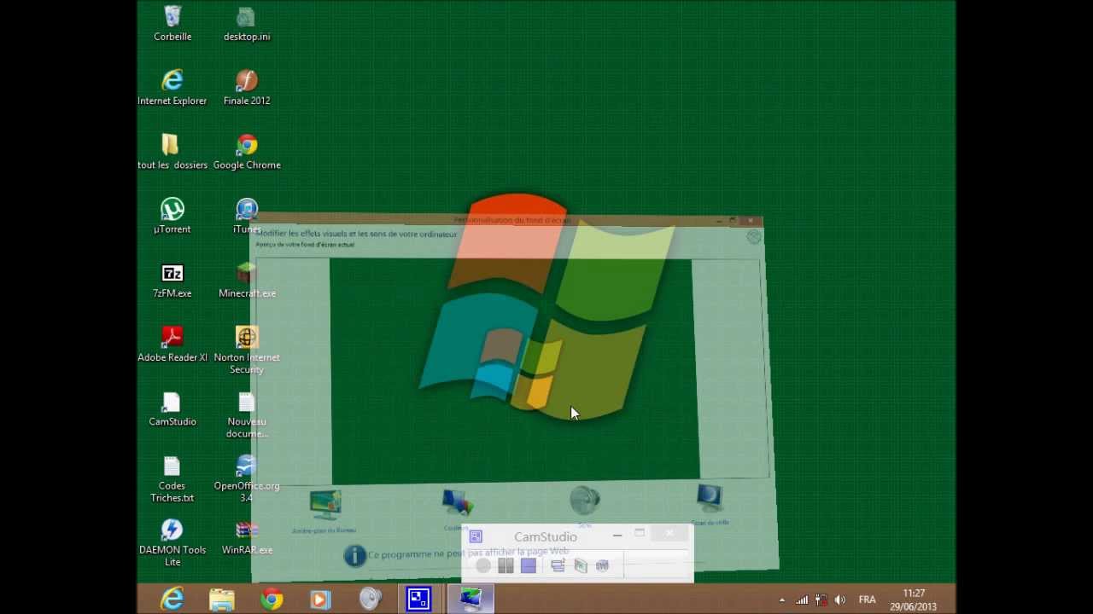The image size is (1093, 614).
Task: Launch Internet Explorer from the taskbar
Action: click(x=172, y=599)
